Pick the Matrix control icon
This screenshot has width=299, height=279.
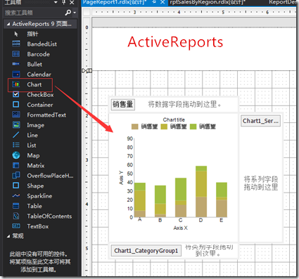16,165
